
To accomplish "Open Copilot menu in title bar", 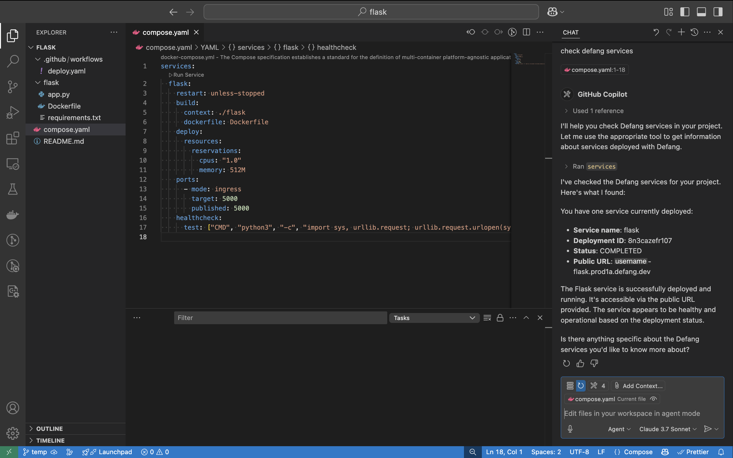I will coord(556,12).
